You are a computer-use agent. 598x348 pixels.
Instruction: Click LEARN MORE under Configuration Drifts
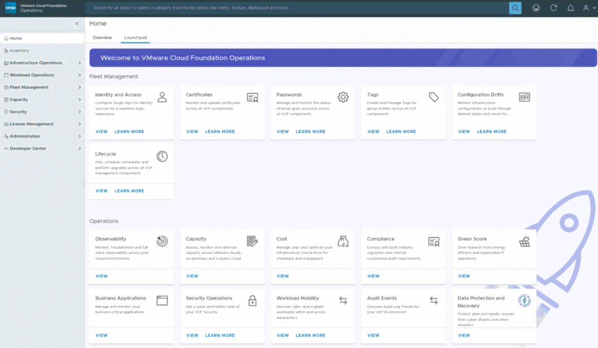[492, 132]
